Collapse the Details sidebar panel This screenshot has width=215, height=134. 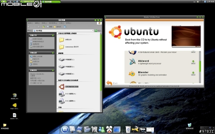pyautogui.click(x=53, y=70)
